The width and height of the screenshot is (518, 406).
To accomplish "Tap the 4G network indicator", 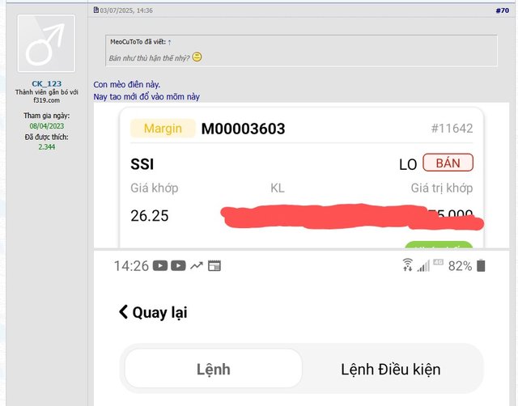I will coord(438,262).
